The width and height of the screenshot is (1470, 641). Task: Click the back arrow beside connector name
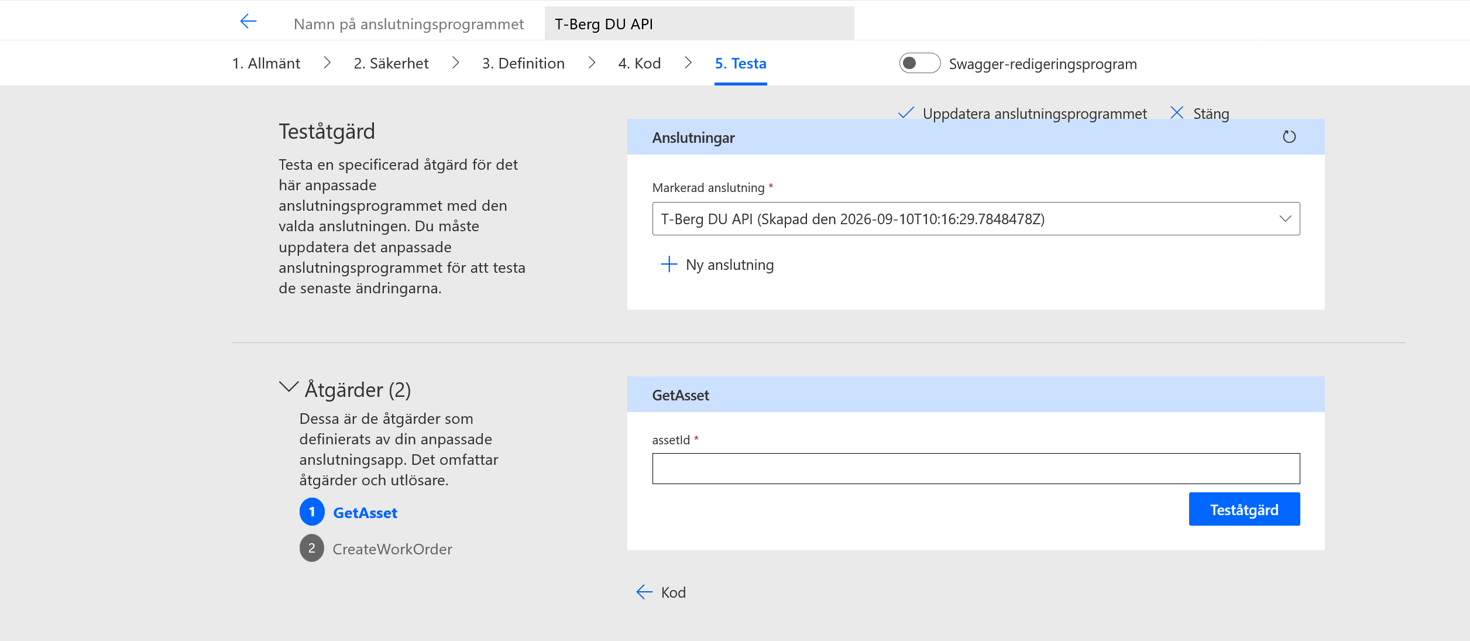(x=248, y=22)
